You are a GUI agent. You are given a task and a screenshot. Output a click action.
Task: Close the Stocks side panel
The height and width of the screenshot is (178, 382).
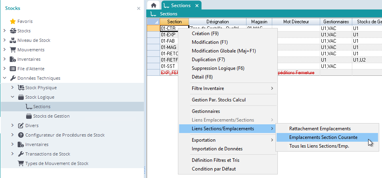(138, 8)
